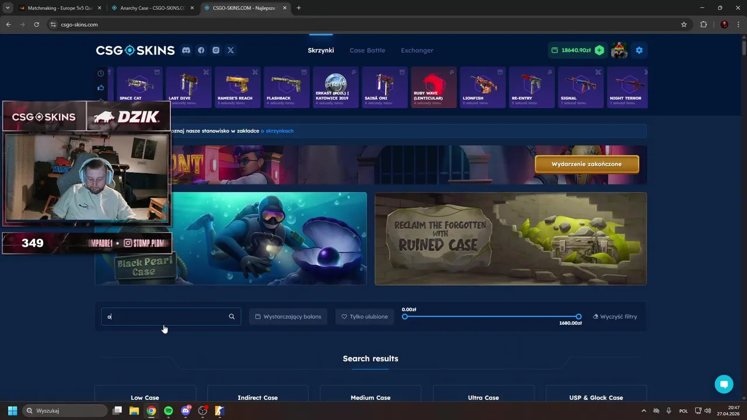Click Google Chrome icon in taskbar
Screen dimensions: 747x420
tap(151, 411)
